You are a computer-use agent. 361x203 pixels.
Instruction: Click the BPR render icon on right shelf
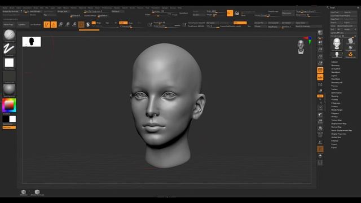(x=320, y=33)
